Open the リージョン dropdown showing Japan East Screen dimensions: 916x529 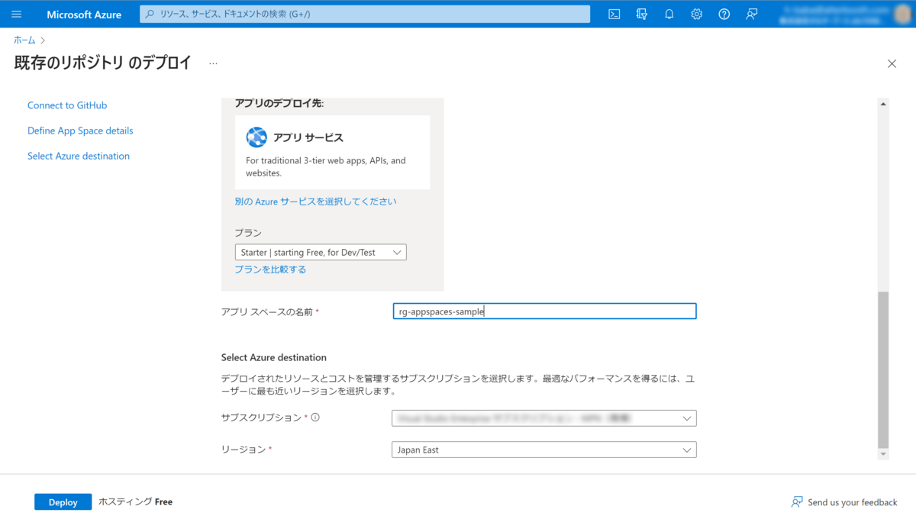[543, 450]
